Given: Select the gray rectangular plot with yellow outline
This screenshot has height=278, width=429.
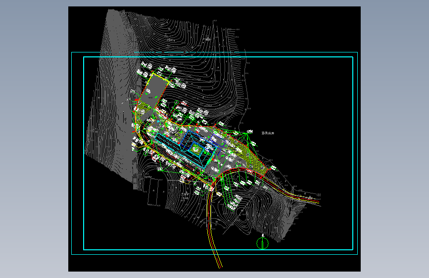Looking at the screenshot, I should tap(154, 90).
